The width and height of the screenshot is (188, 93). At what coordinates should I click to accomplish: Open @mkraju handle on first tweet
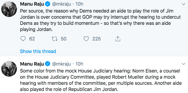61,4
